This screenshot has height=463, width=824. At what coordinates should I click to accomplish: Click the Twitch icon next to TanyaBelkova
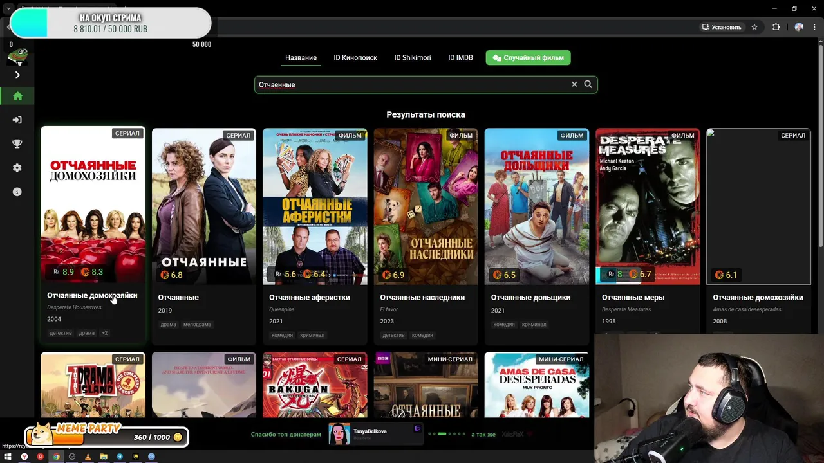pyautogui.click(x=417, y=428)
